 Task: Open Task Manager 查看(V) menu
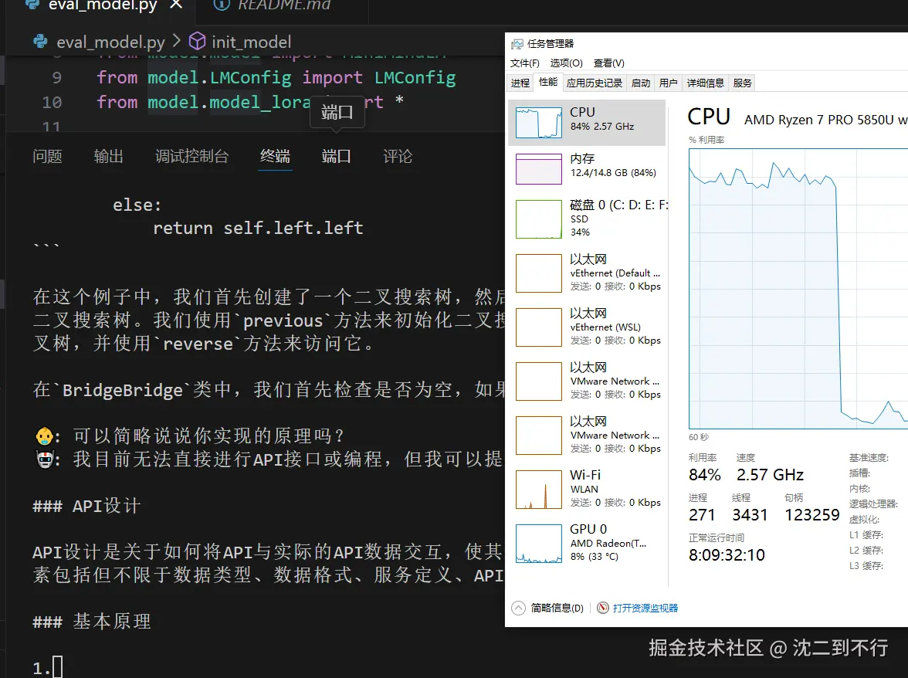[609, 63]
